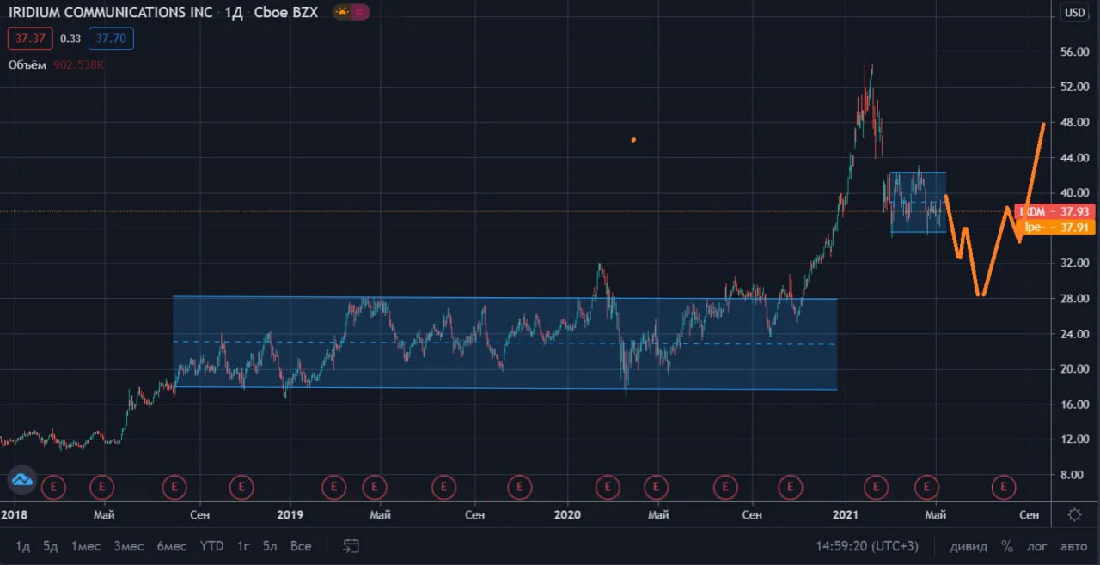The image size is (1100, 565).
Task: Select the 3мес time range
Action: (128, 546)
